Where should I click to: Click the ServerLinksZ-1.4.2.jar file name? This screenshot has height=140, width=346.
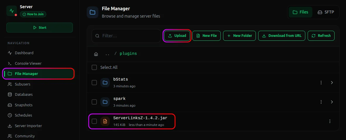(140, 118)
